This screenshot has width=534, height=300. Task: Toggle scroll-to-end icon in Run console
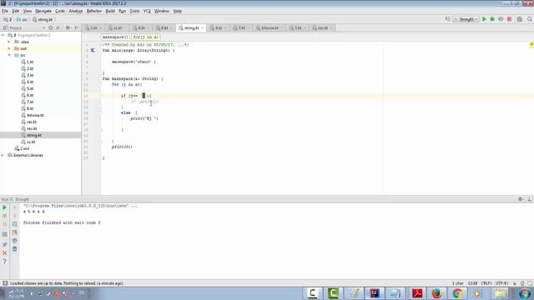pos(15,232)
